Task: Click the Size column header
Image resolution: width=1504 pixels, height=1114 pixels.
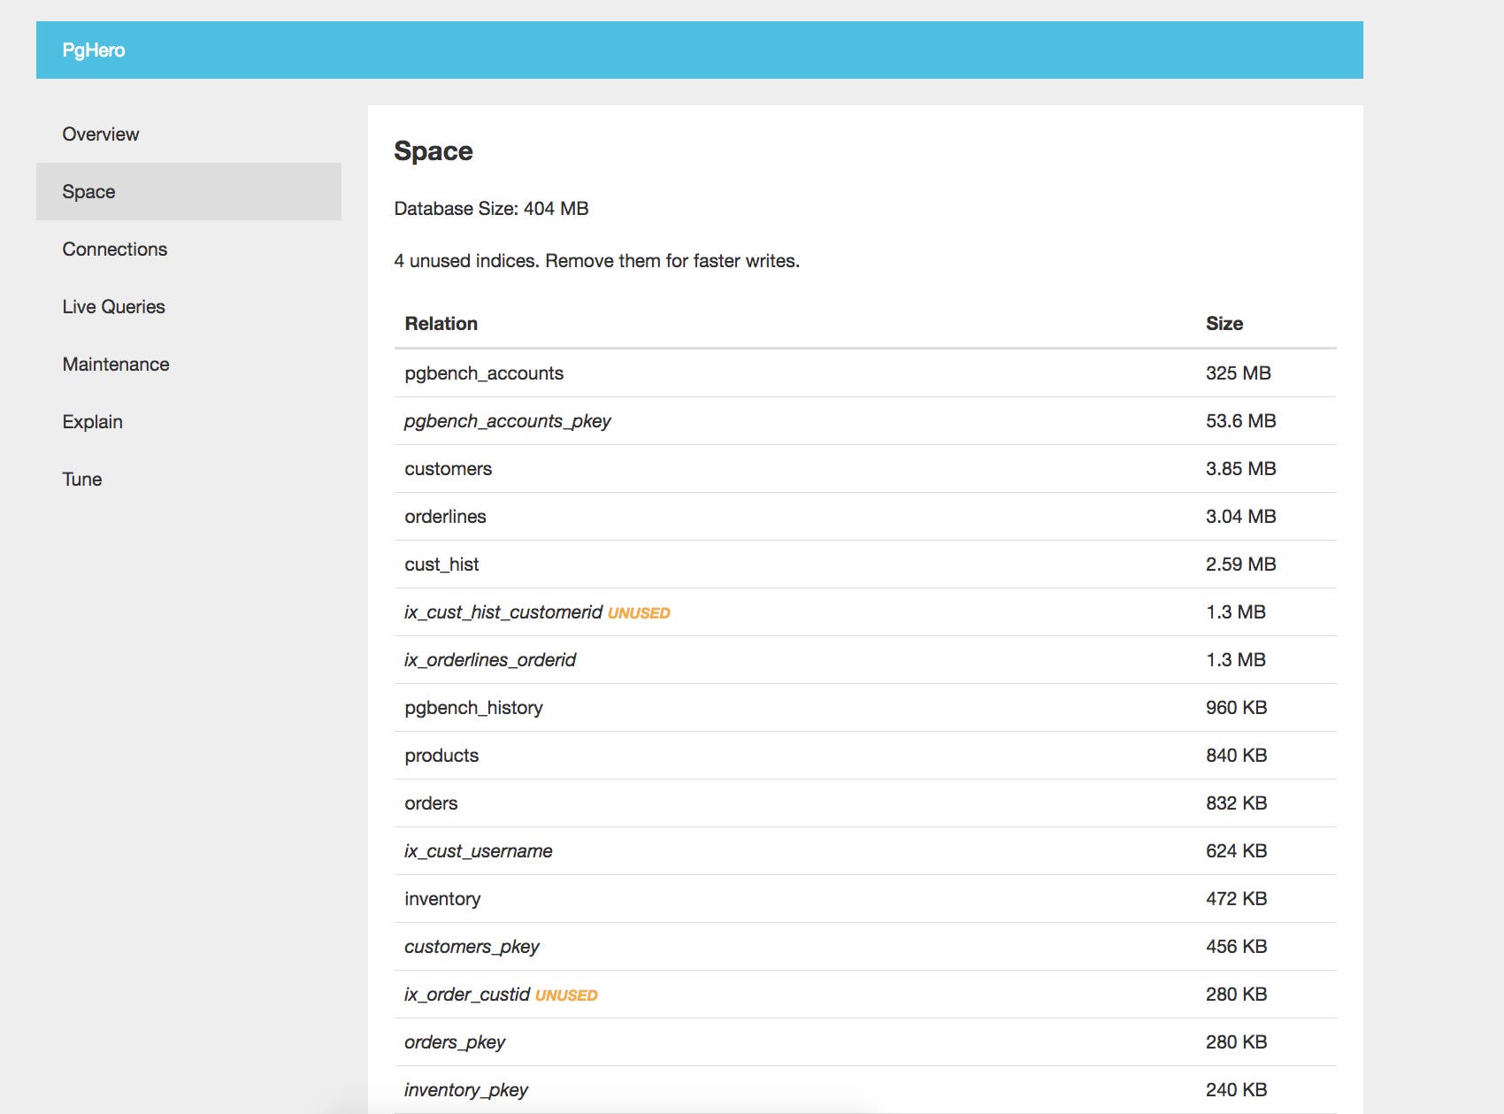Action: [x=1224, y=323]
